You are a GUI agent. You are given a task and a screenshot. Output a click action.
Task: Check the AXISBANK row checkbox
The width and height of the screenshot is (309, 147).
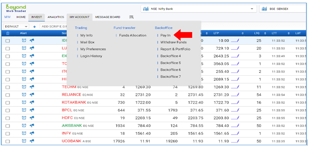(x=8, y=126)
